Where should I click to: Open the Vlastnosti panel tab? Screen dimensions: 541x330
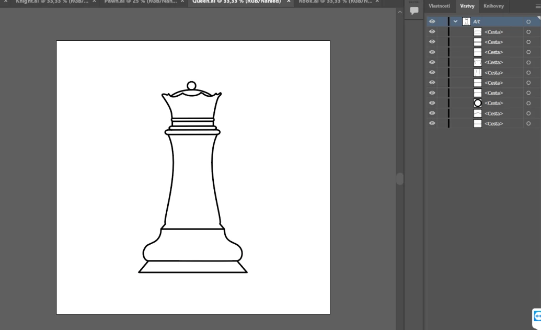point(439,6)
